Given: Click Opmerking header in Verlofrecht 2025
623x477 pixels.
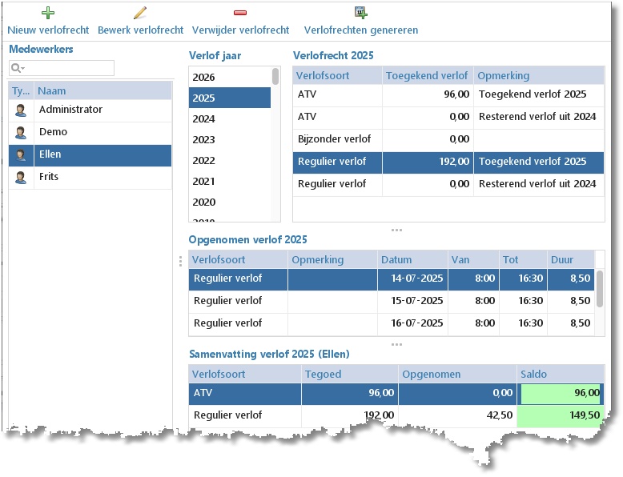Looking at the screenshot, I should click(538, 75).
